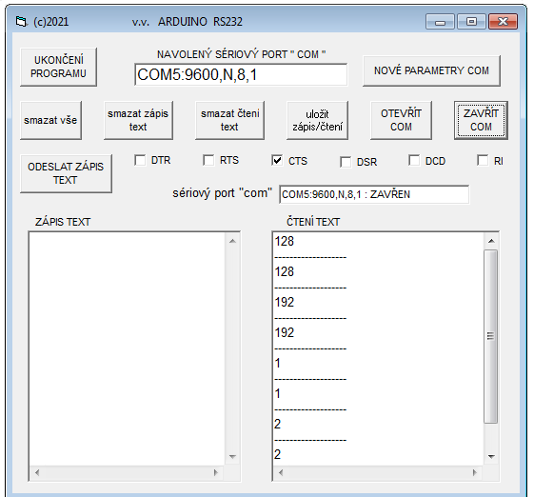Viewport: 534px width, 497px height.
Task: Clear read text with smazat čteni text
Action: [x=230, y=120]
